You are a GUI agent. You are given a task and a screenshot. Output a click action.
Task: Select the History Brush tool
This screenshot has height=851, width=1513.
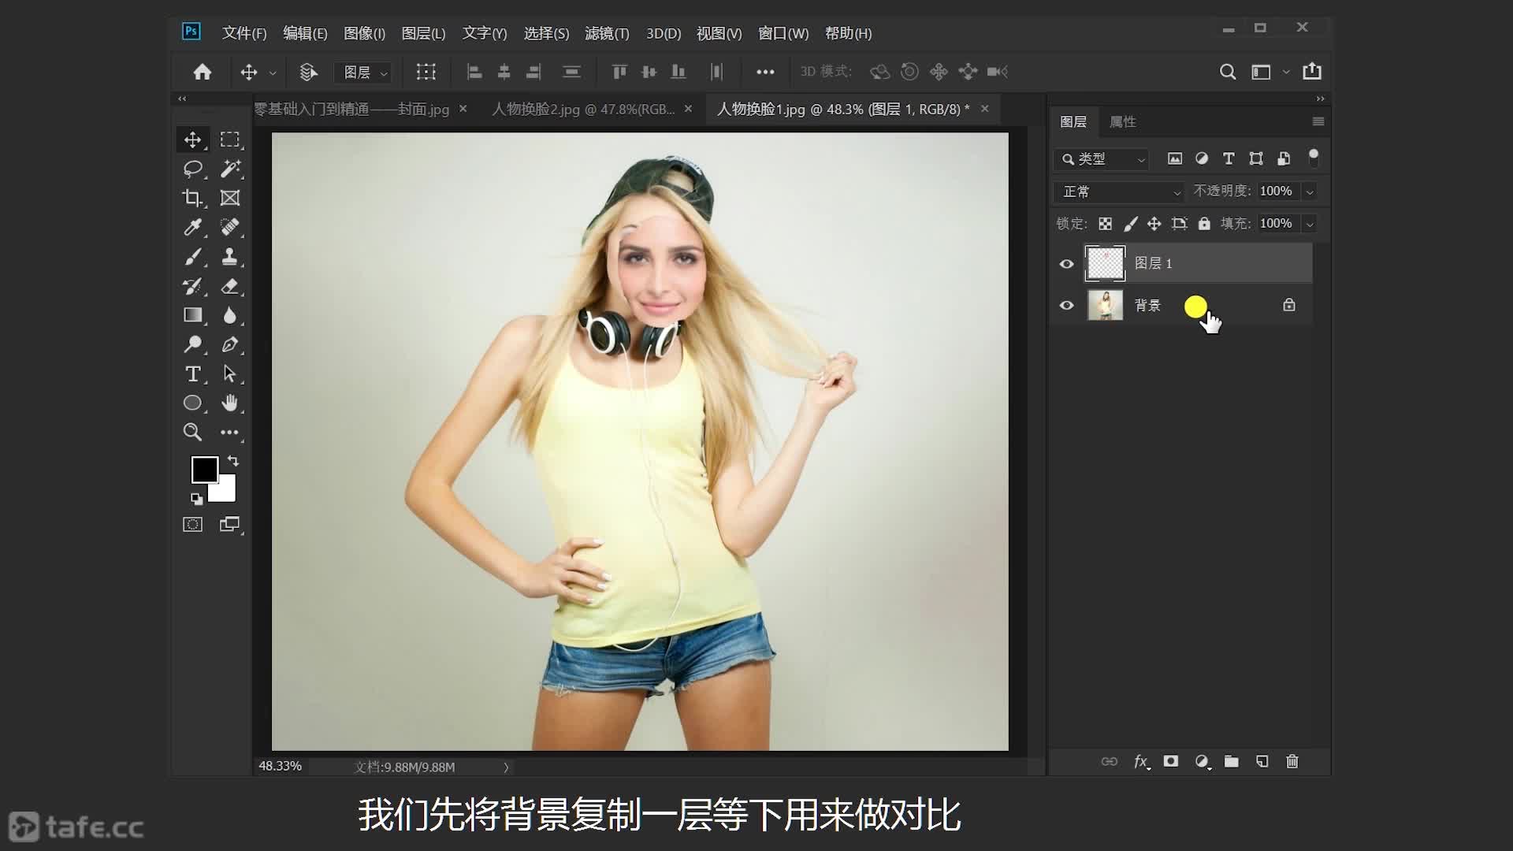(x=193, y=286)
